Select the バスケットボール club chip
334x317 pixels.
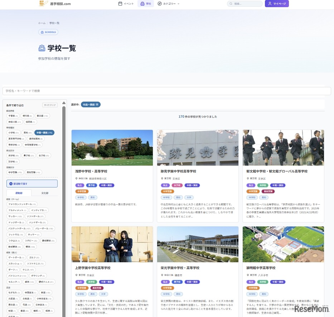click(20, 229)
